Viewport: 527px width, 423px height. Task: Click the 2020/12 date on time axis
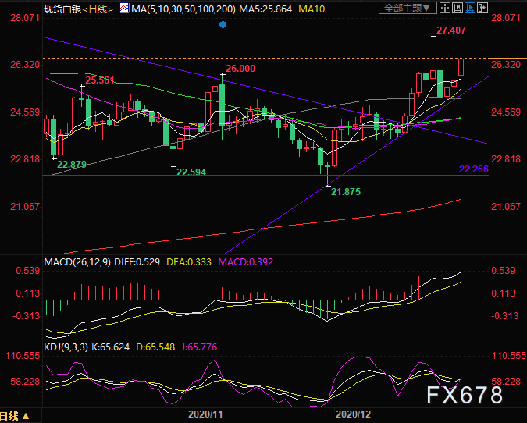click(x=351, y=414)
